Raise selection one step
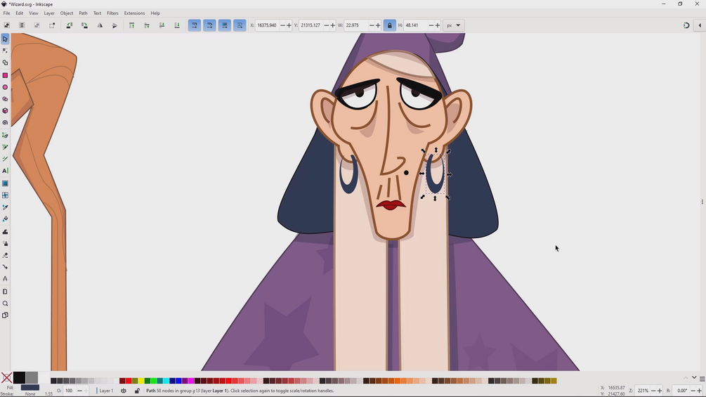The width and height of the screenshot is (706, 397). tap(147, 25)
